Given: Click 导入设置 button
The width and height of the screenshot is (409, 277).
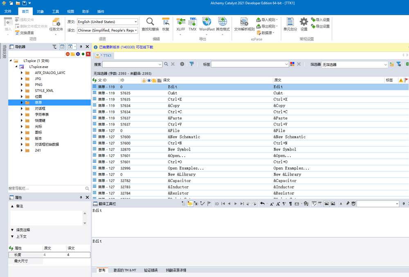Looking at the screenshot, I should 320,20.
